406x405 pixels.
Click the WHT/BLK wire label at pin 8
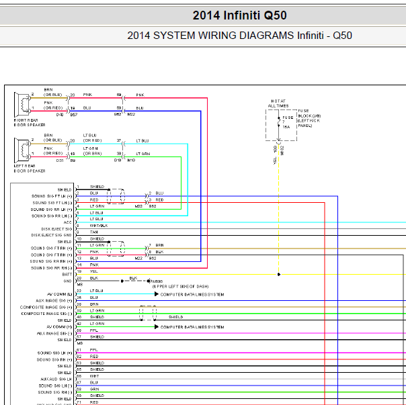(x=99, y=226)
